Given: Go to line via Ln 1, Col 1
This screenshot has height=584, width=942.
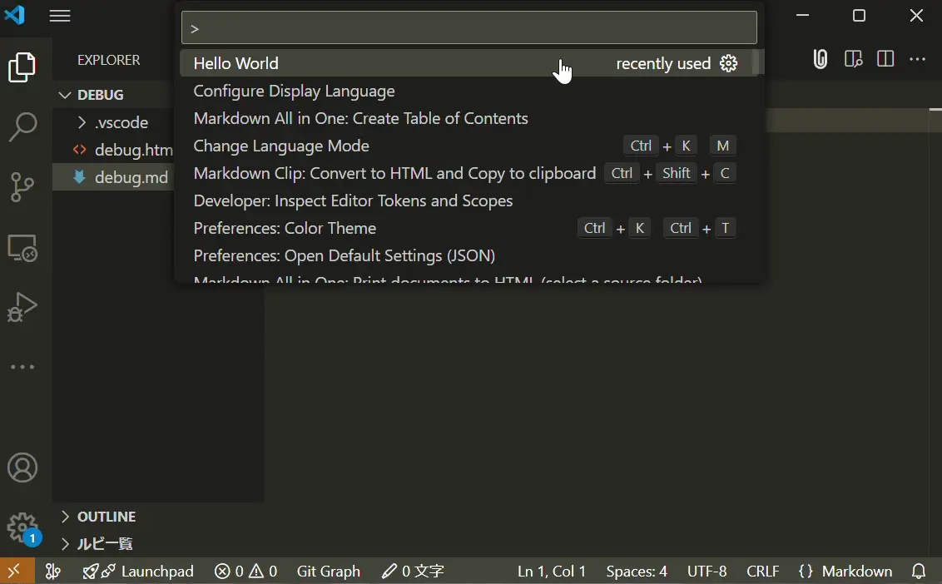Looking at the screenshot, I should click(552, 571).
